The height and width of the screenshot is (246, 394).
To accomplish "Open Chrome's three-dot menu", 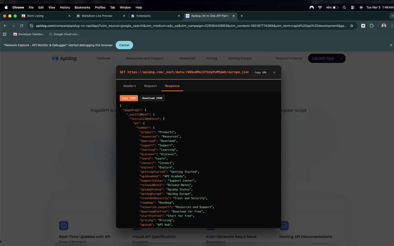I will [x=391, y=26].
